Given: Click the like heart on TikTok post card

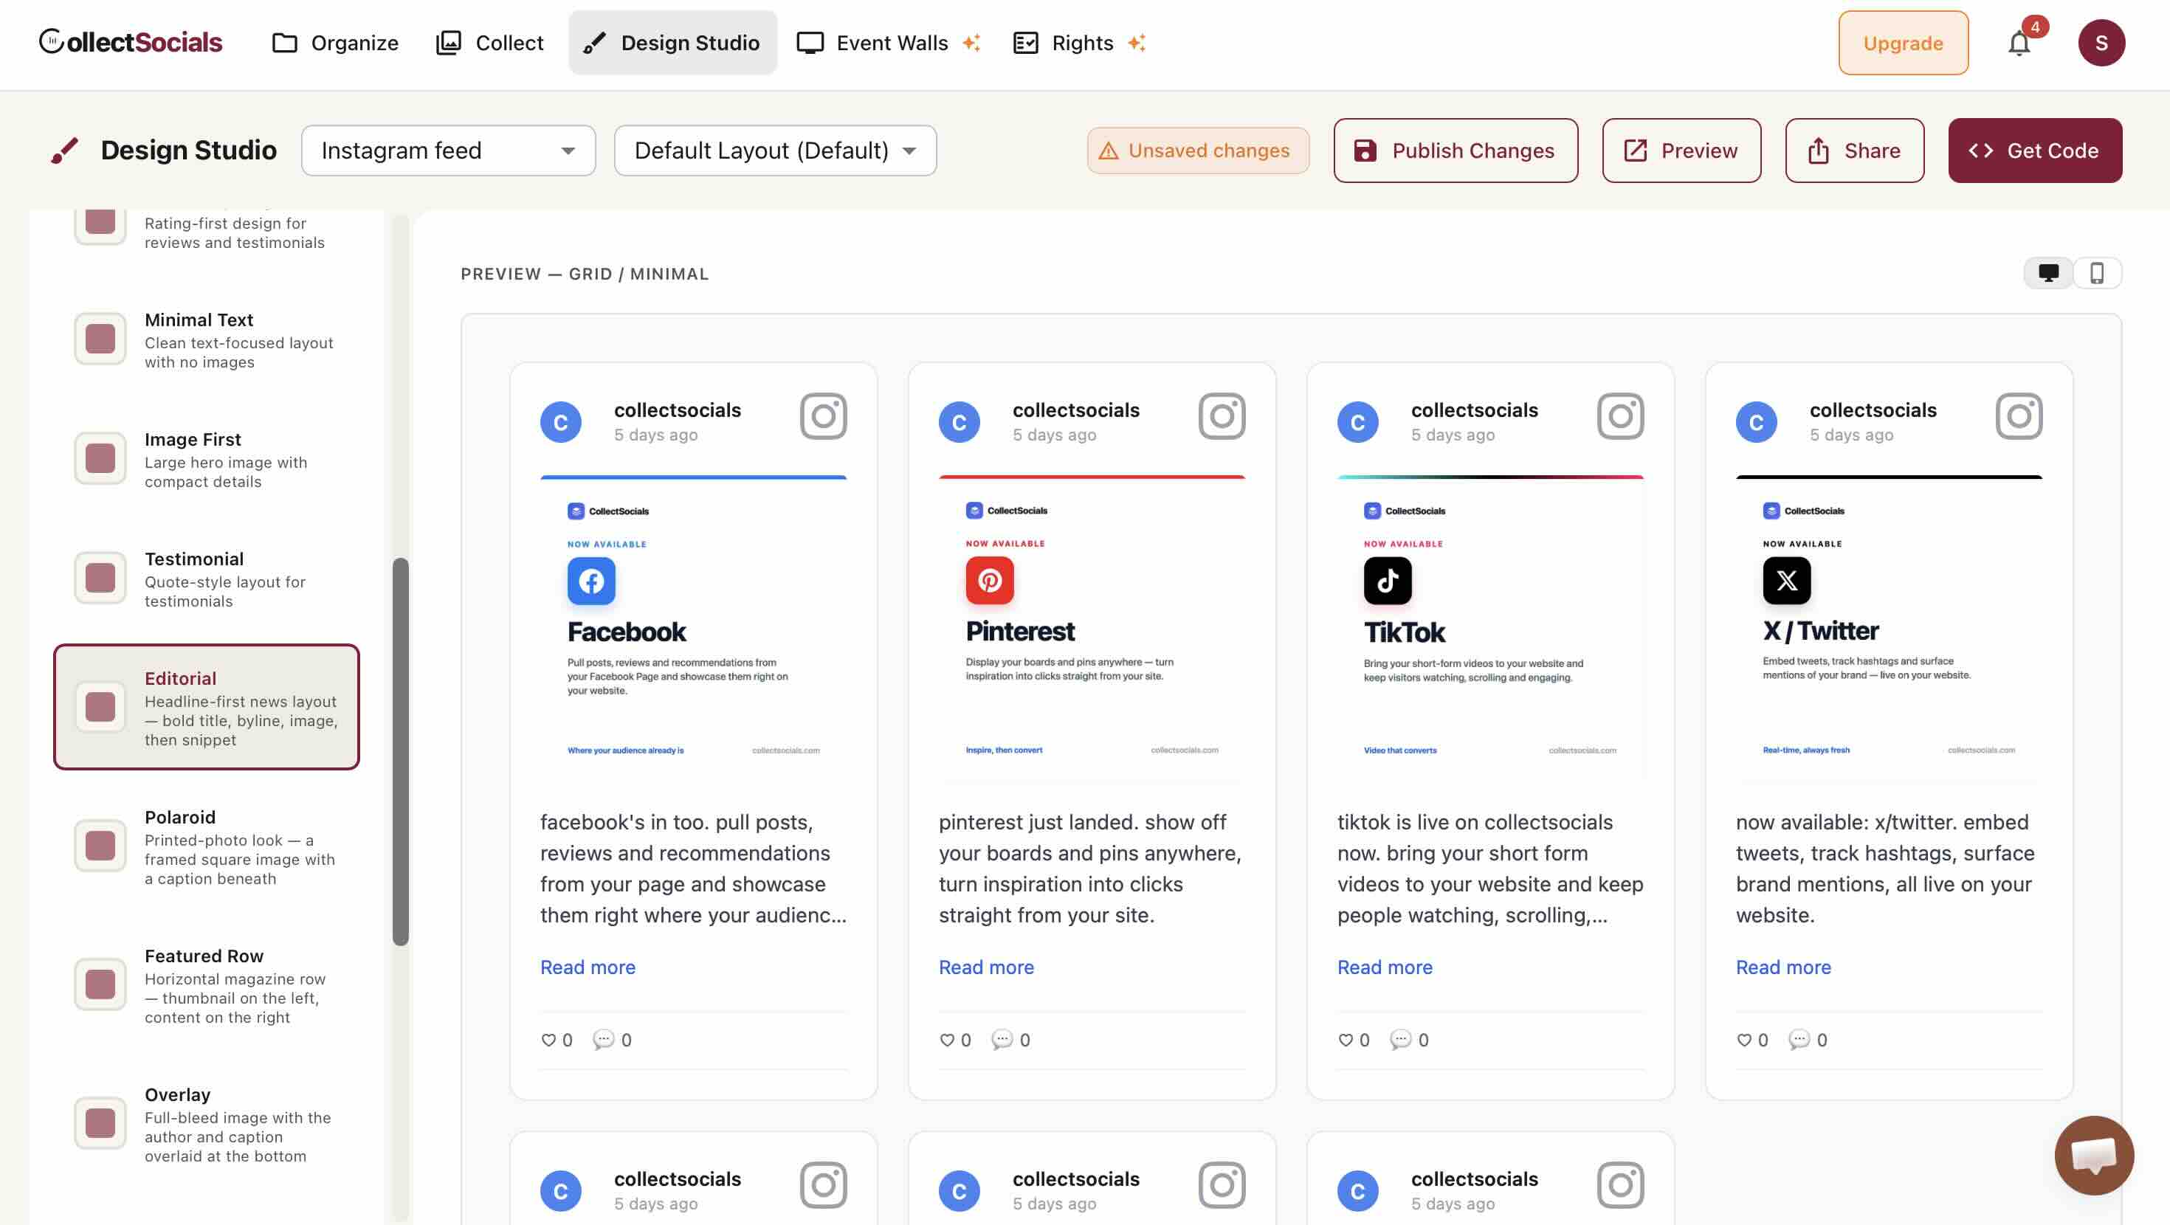Looking at the screenshot, I should tap(1346, 1040).
